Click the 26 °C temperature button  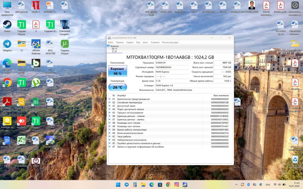tap(118, 87)
